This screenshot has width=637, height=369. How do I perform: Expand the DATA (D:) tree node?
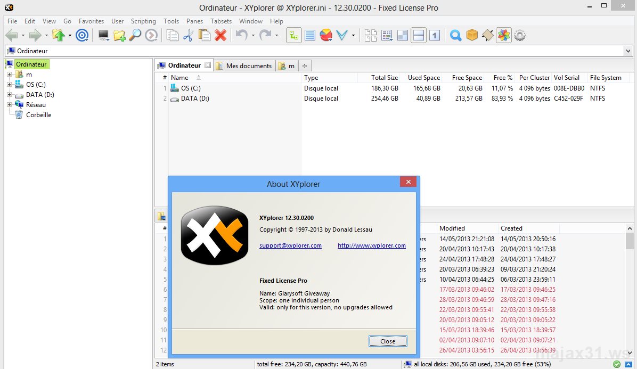10,95
